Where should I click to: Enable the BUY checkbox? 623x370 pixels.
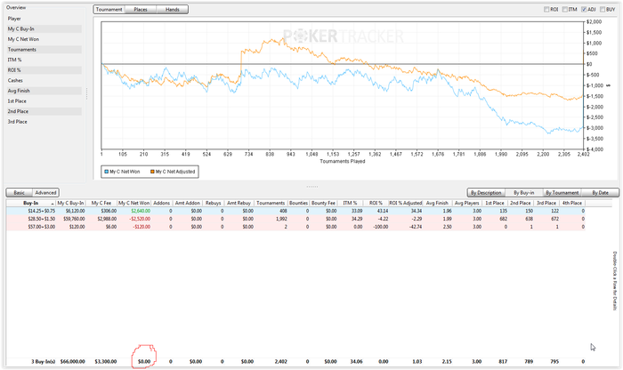pyautogui.click(x=603, y=10)
